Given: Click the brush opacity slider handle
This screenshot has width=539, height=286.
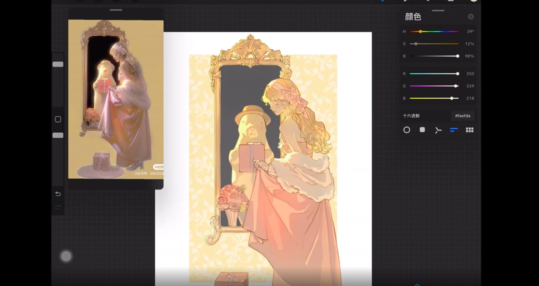Looking at the screenshot, I should click(58, 135).
